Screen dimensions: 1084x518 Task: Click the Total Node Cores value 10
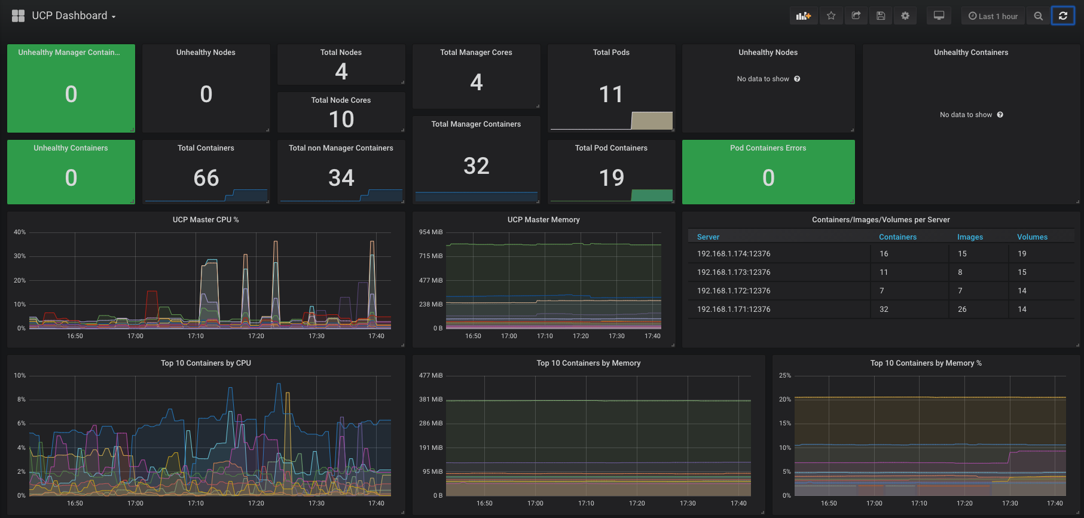tap(341, 119)
